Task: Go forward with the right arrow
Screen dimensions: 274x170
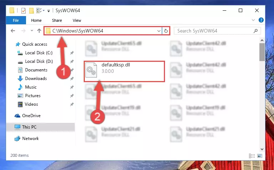Action: [x=23, y=31]
